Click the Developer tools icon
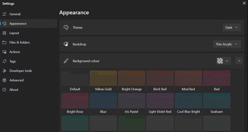Screen dimensions: 248x132 tap(4, 71)
